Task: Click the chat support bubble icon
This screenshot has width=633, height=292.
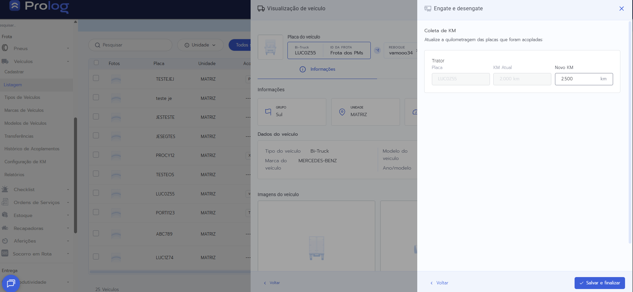Action: click(11, 283)
